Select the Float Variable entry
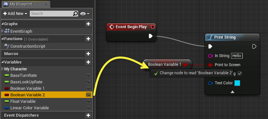This screenshot has height=119, width=268. [x=23, y=101]
